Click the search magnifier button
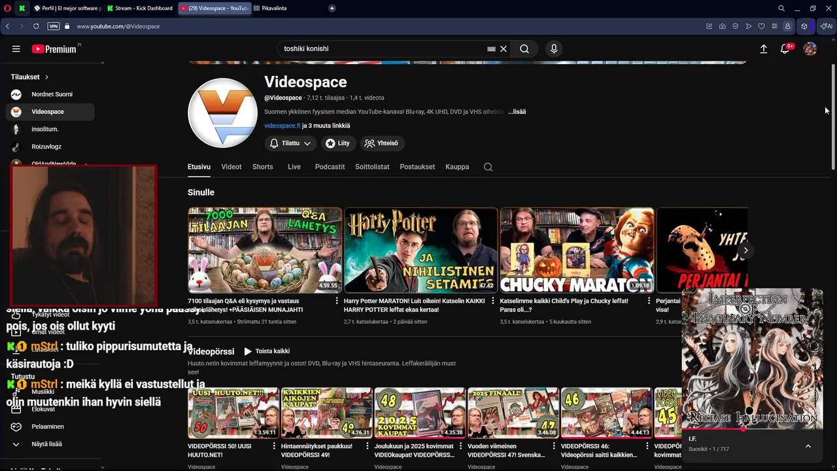Image resolution: width=837 pixels, height=471 pixels. pos(524,49)
